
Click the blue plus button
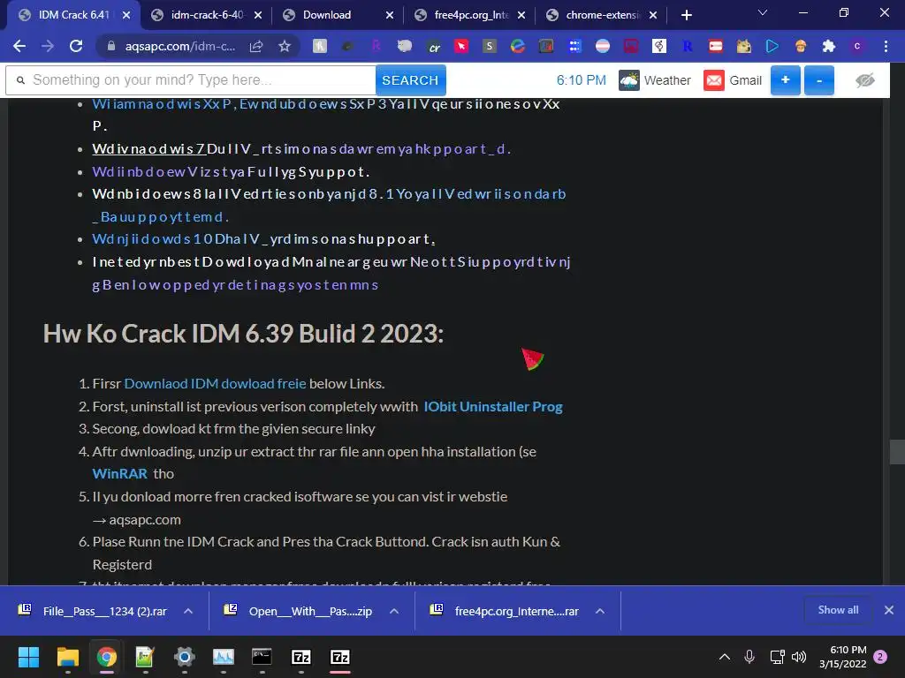pos(786,80)
